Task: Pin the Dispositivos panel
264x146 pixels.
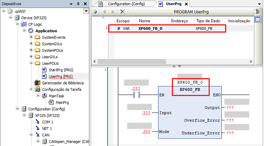Action: coord(78,4)
